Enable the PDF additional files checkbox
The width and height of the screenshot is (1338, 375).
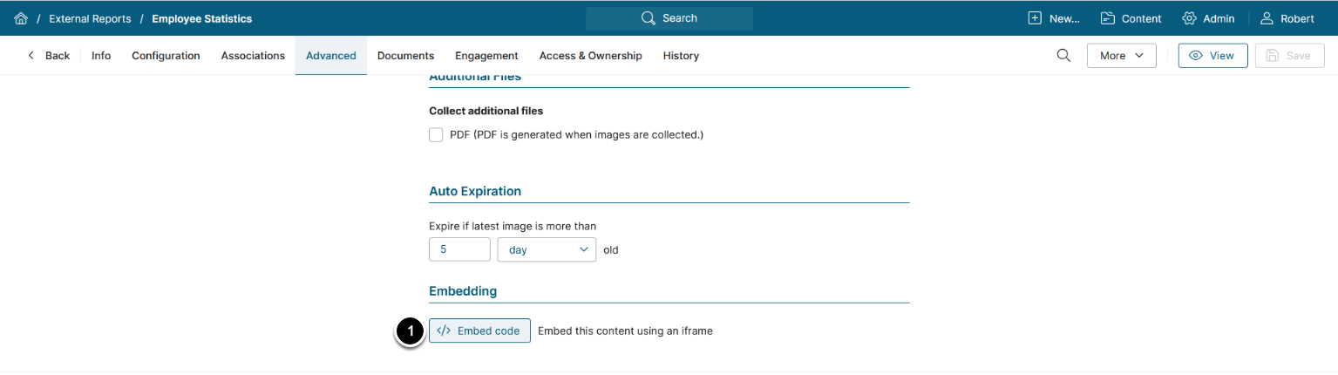click(436, 135)
